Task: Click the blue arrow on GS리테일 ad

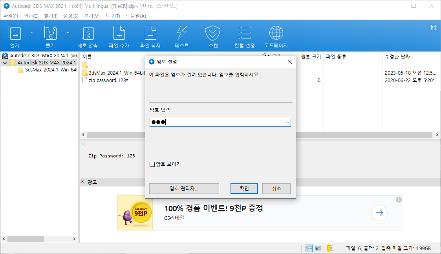Action: pos(379,213)
